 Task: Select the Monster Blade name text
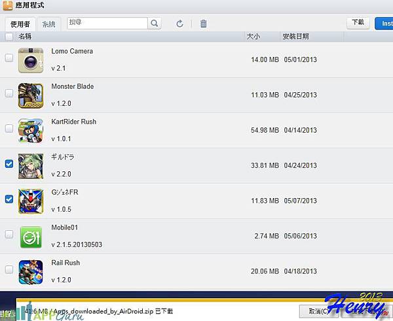tap(73, 86)
